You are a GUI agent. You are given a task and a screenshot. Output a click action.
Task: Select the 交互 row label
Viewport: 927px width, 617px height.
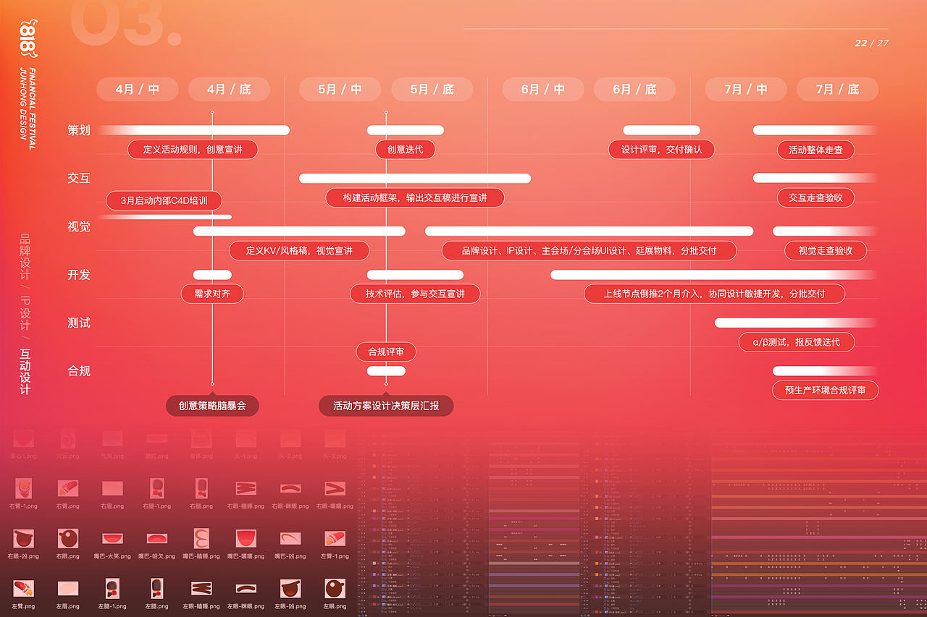click(79, 178)
